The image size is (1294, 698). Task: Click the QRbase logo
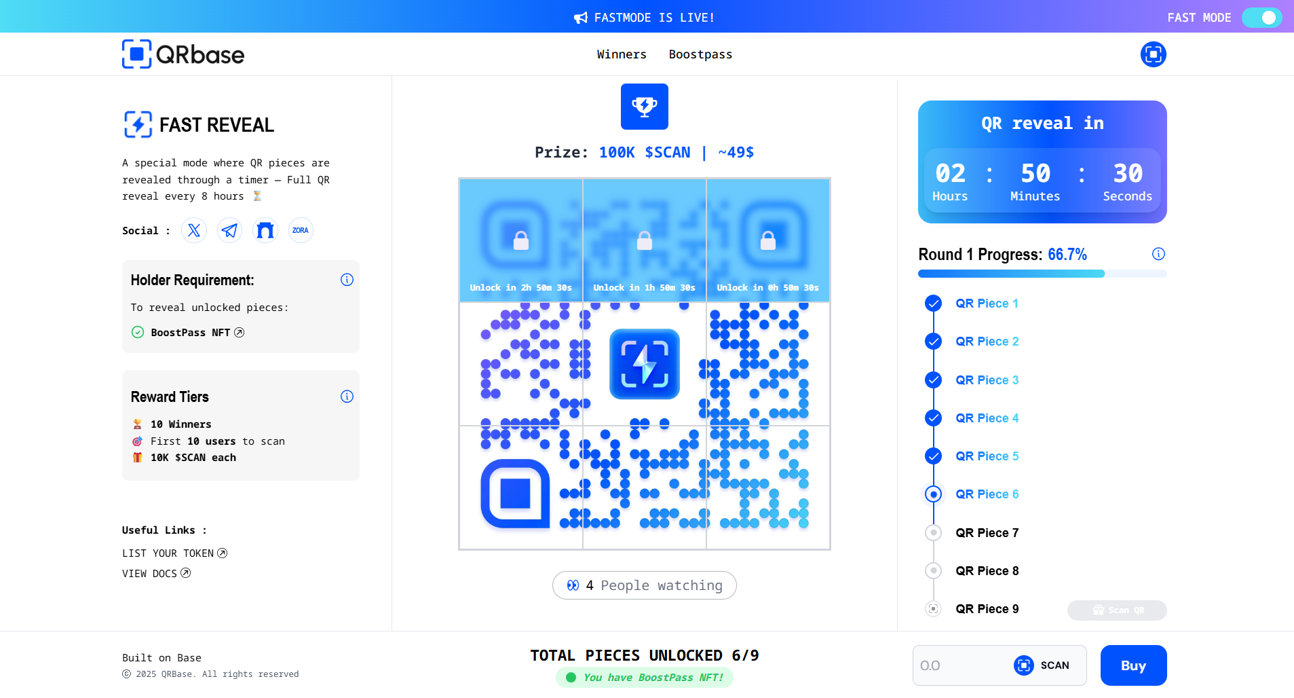pos(182,54)
